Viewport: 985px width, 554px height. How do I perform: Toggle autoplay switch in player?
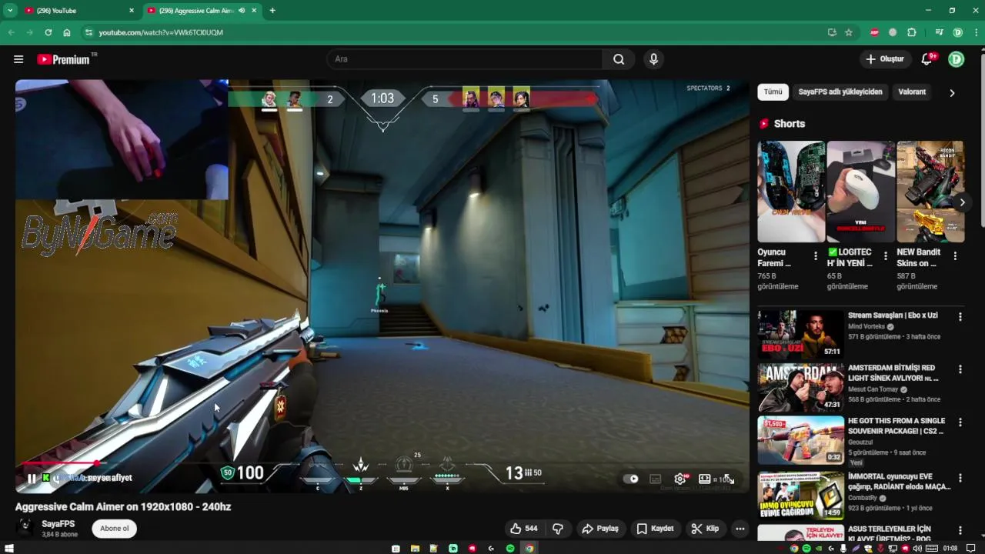tap(631, 479)
